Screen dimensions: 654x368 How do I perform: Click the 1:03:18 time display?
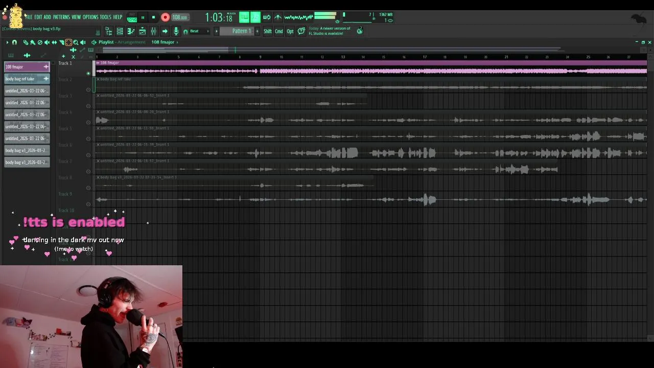[219, 18]
